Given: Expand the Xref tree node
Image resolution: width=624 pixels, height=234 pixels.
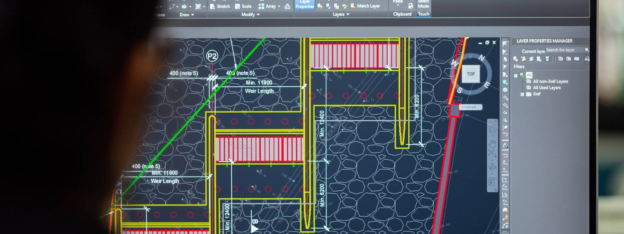Looking at the screenshot, I should coord(522,94).
